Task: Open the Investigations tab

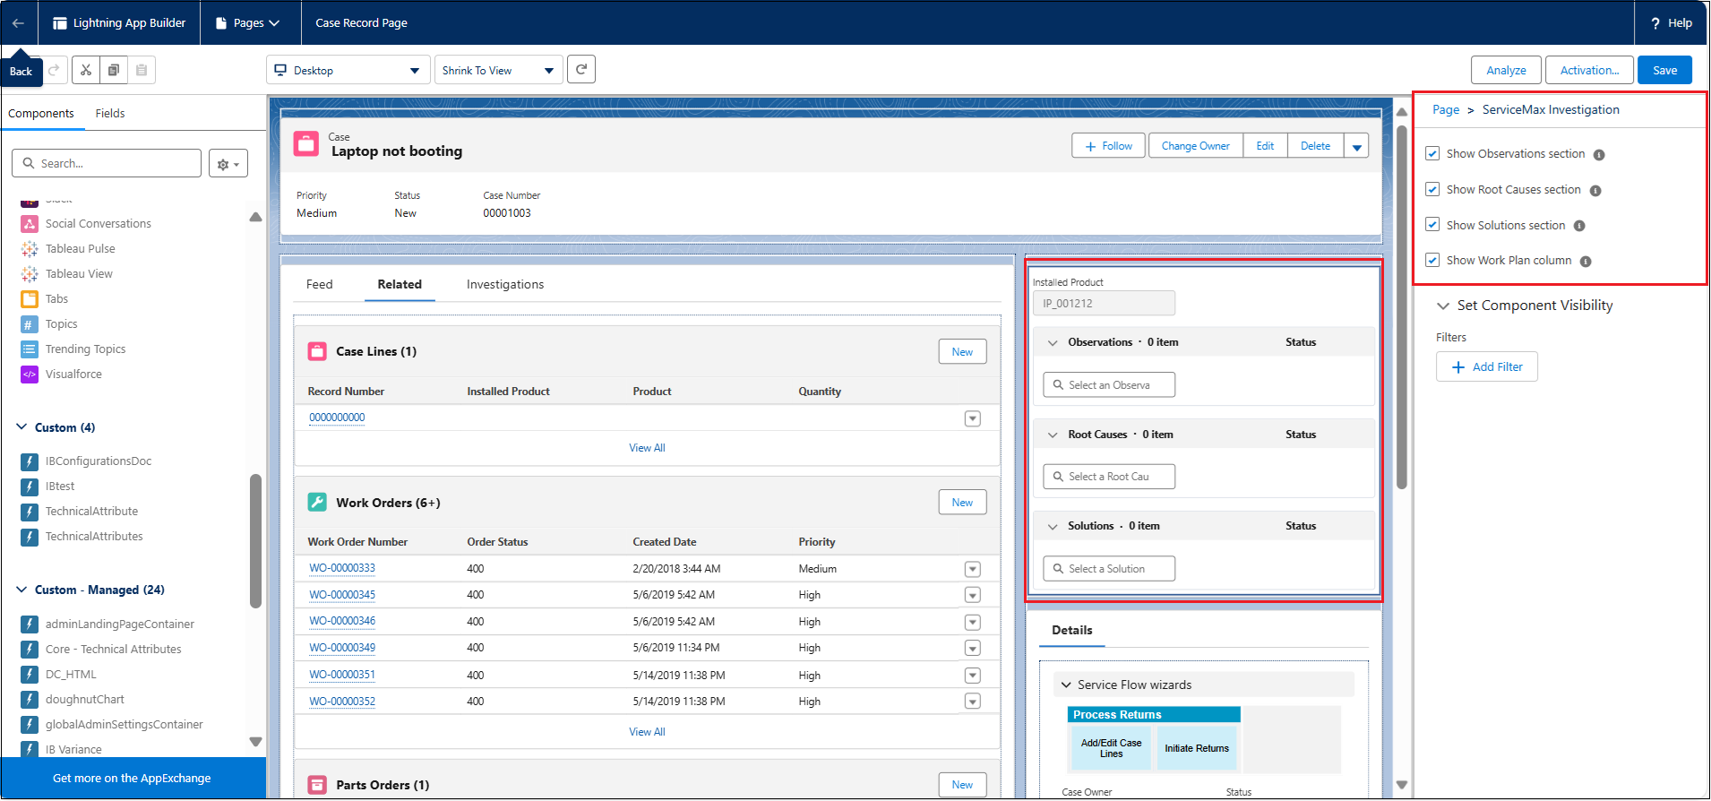Action: 505,284
